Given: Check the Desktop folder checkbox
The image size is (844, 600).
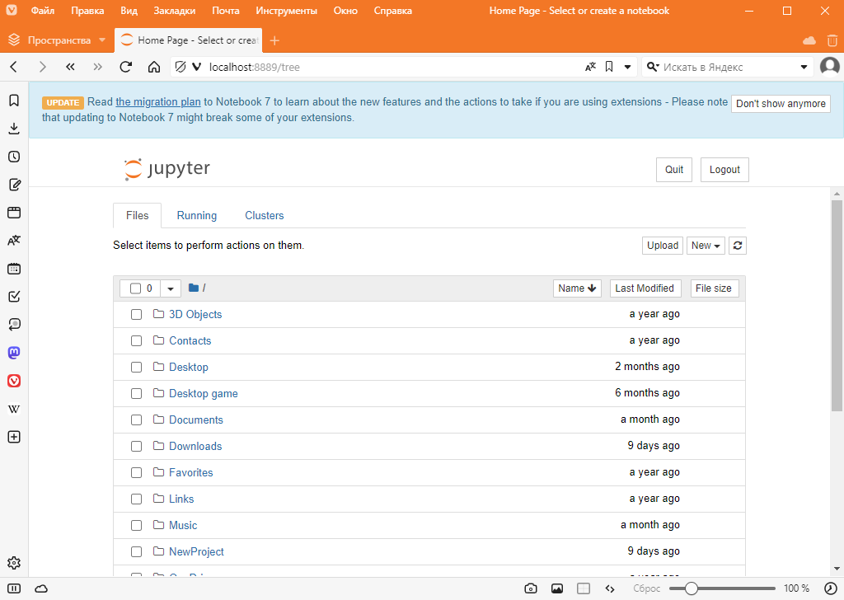Looking at the screenshot, I should pos(137,367).
